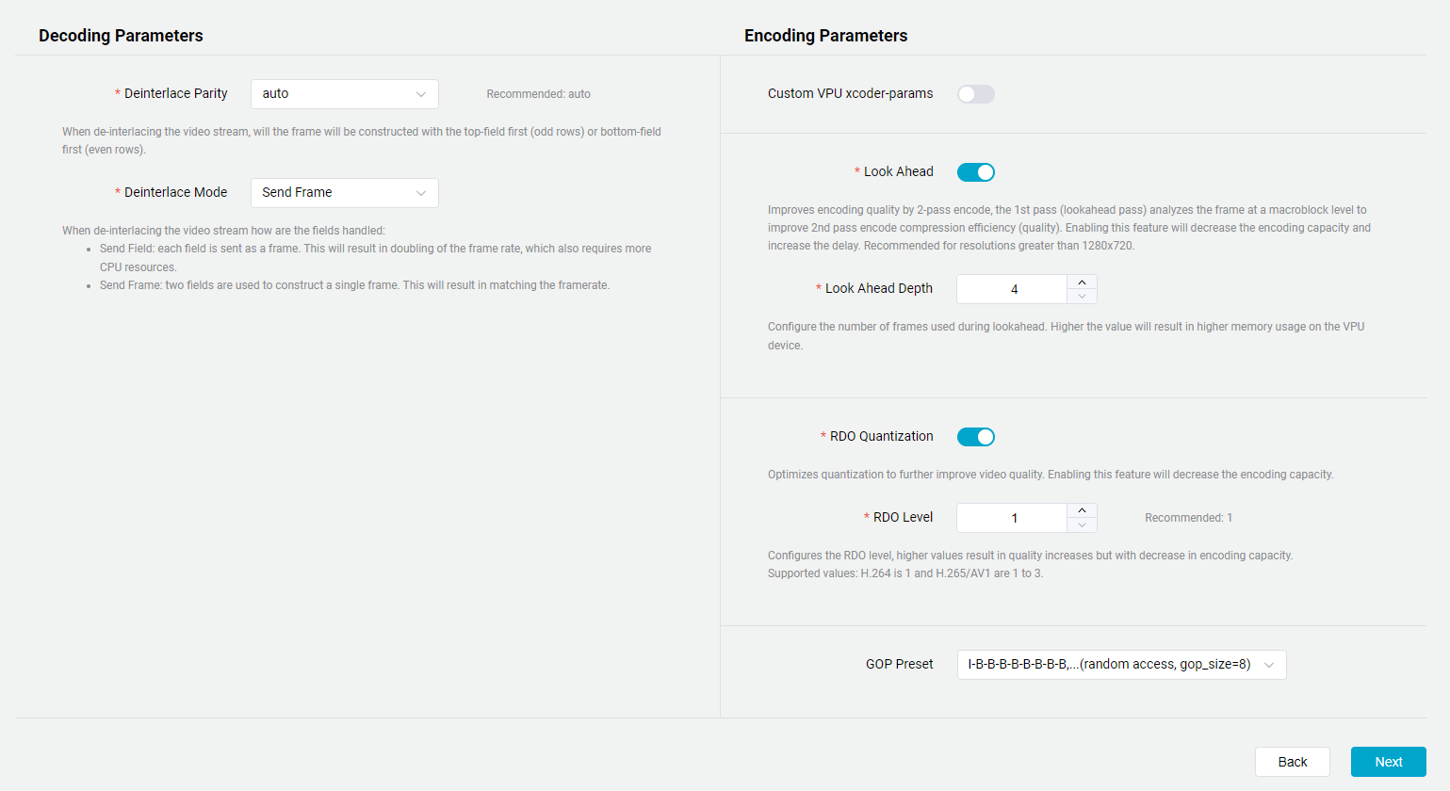Click the Deinterlace Mode chevron icon
This screenshot has height=791, width=1450.
tap(422, 193)
